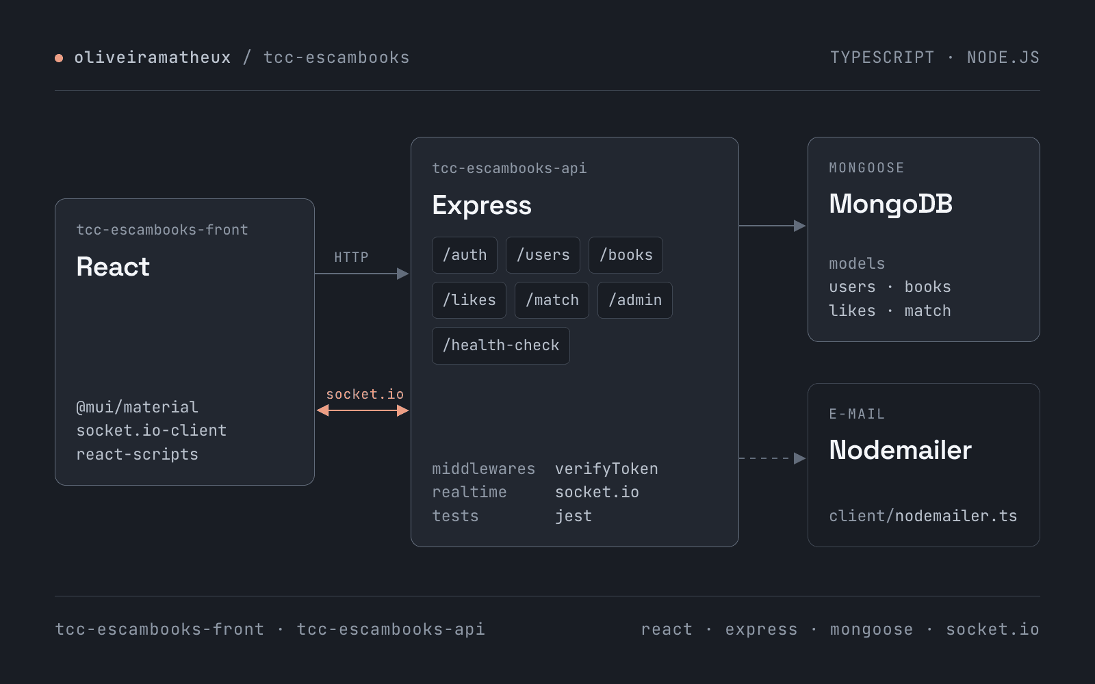This screenshot has width=1095, height=684.
Task: Click the react tag in the footer
Action: 667,629
